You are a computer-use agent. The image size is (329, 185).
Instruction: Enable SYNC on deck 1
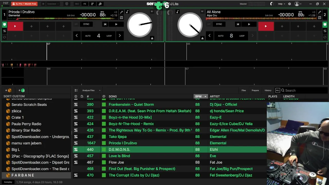point(86,24)
